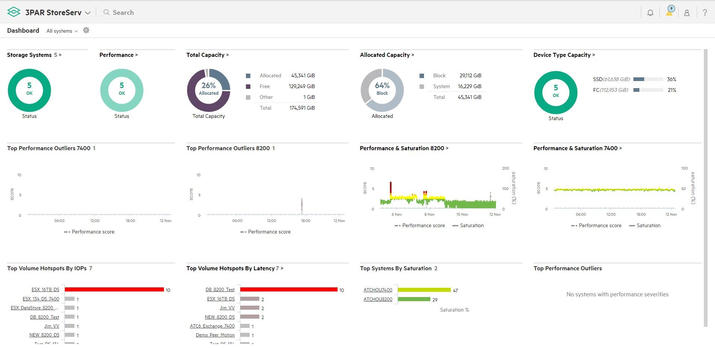
Task: Open Jim_VV volume in Latency hotspots
Action: (227, 308)
